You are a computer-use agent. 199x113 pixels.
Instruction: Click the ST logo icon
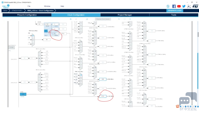[x=195, y=6]
